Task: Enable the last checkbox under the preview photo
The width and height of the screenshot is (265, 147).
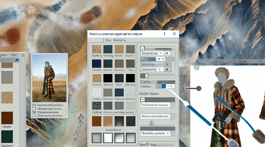Action: click(34, 116)
